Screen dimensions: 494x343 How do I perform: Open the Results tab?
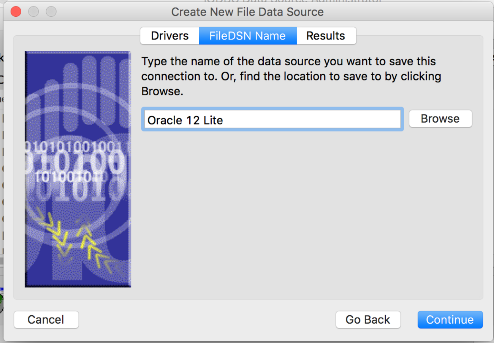click(326, 35)
